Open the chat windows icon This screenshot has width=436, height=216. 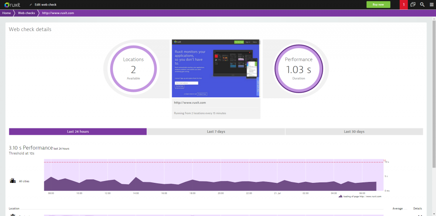(x=413, y=4)
